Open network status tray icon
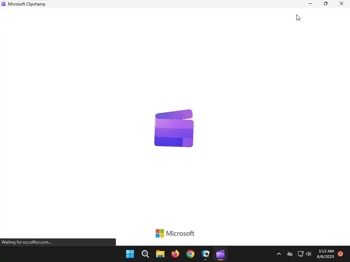The height and width of the screenshot is (262, 350). [x=300, y=254]
